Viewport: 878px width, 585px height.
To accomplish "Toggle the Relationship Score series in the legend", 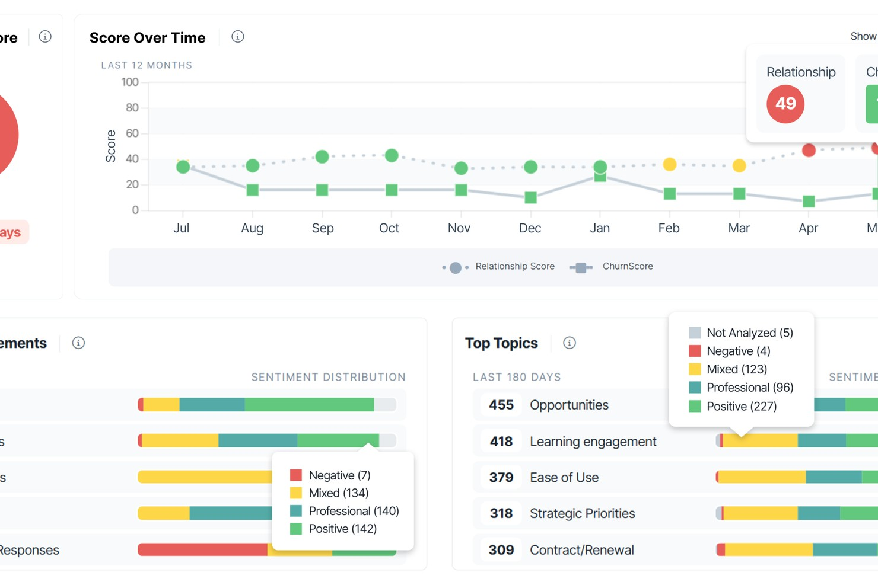I will [x=514, y=266].
